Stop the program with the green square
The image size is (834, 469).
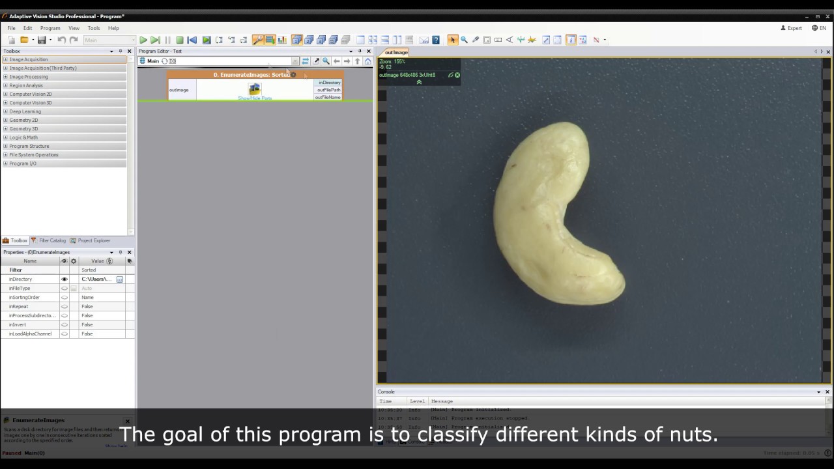click(180, 40)
